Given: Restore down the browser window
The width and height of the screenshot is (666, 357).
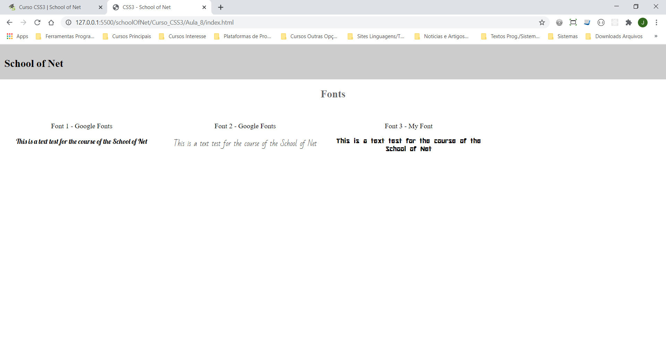Looking at the screenshot, I should click(x=636, y=6).
